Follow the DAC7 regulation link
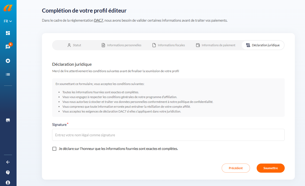This screenshot has height=186, width=305. tap(99, 20)
